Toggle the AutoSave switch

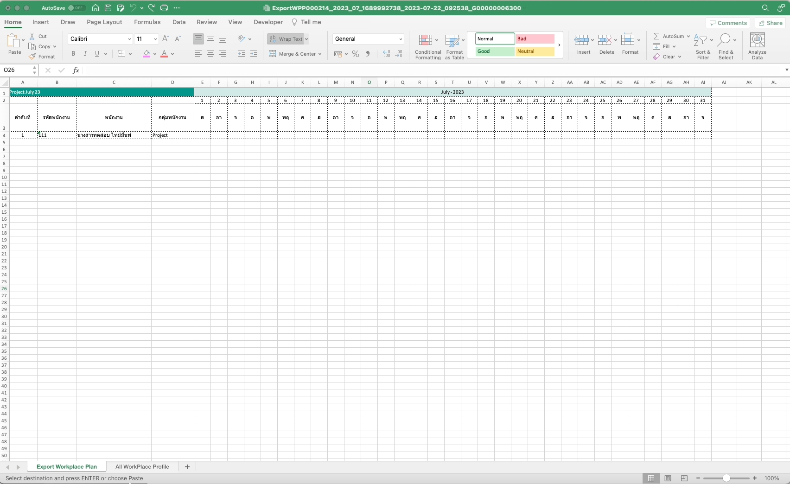(76, 8)
